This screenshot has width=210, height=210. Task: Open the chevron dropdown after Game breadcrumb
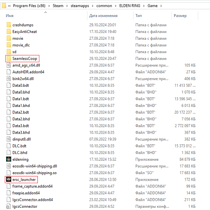tap(161, 6)
